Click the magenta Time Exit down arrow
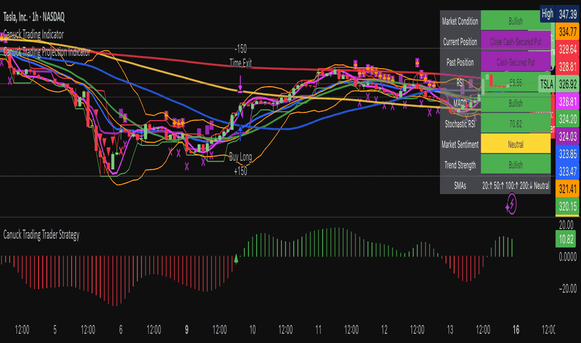 pyautogui.click(x=241, y=84)
